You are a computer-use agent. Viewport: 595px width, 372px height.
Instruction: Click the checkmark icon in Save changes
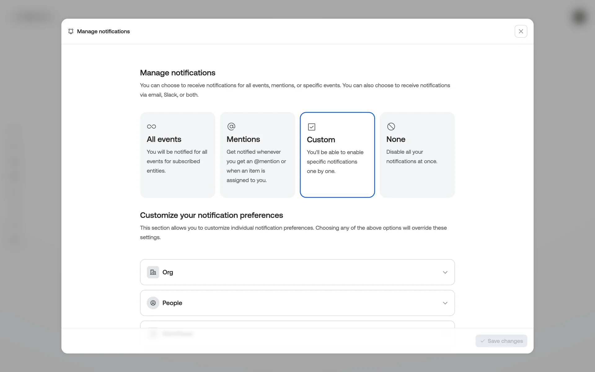tap(483, 341)
